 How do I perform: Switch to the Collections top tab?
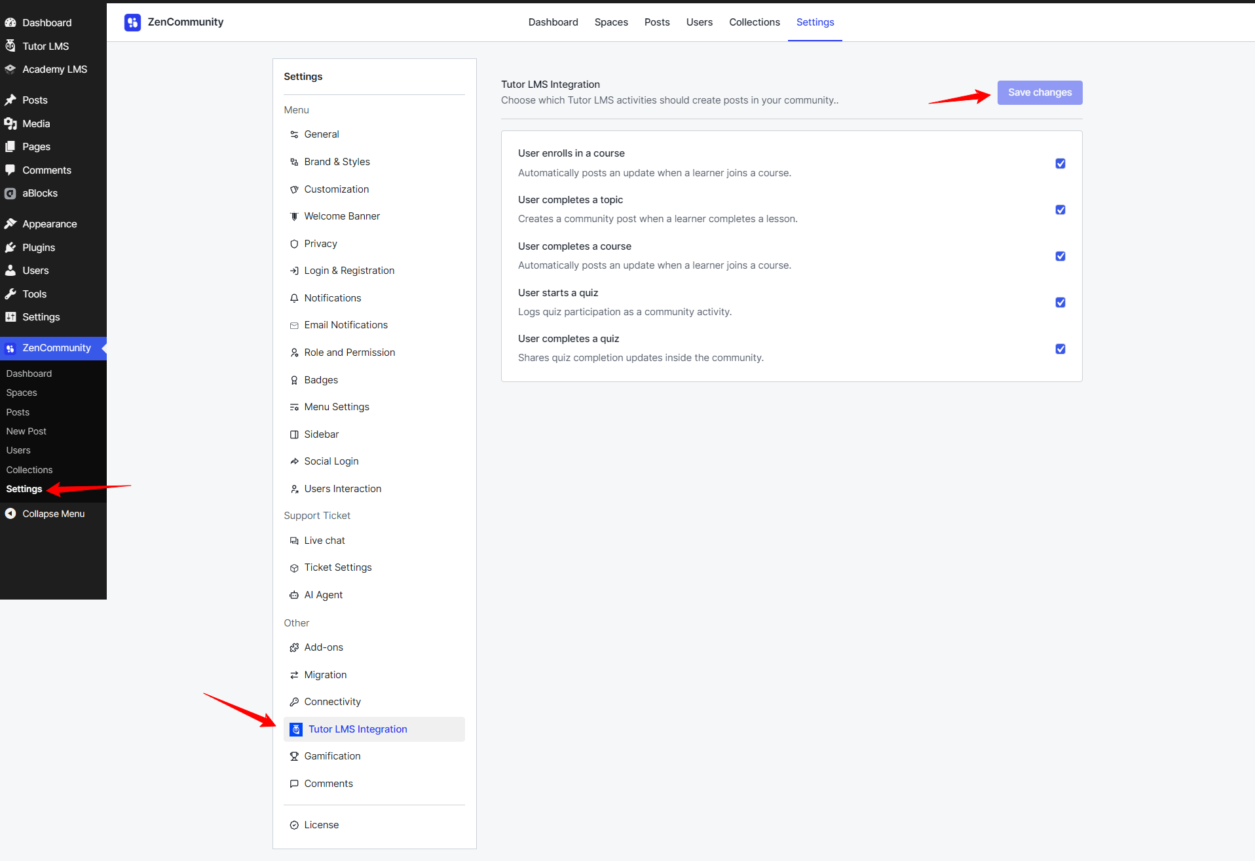pos(755,22)
